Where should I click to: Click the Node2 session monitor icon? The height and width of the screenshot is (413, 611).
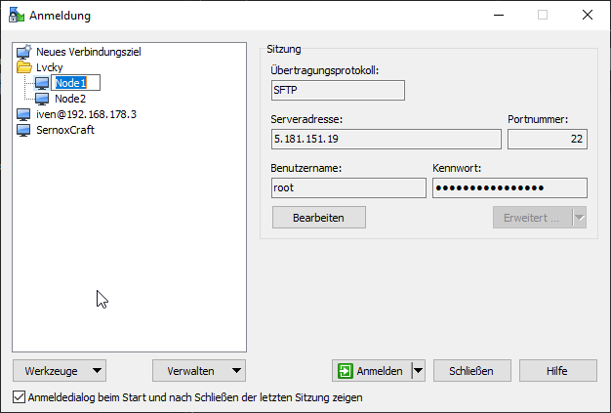tap(42, 99)
